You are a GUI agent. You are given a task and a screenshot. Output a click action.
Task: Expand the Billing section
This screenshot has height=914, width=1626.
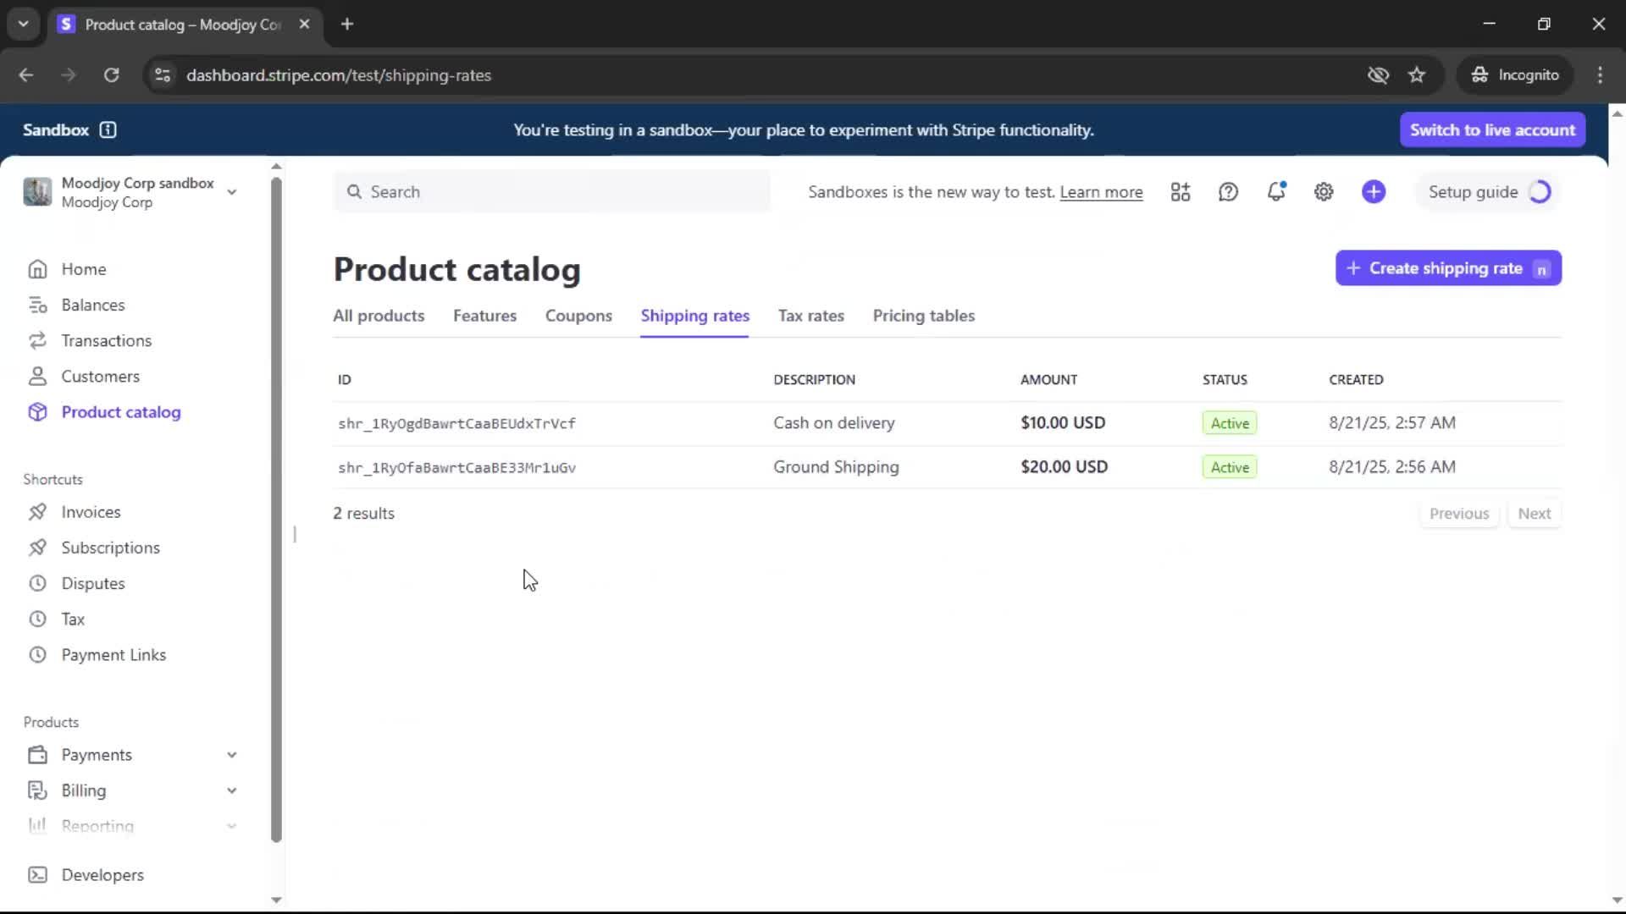[x=231, y=790]
